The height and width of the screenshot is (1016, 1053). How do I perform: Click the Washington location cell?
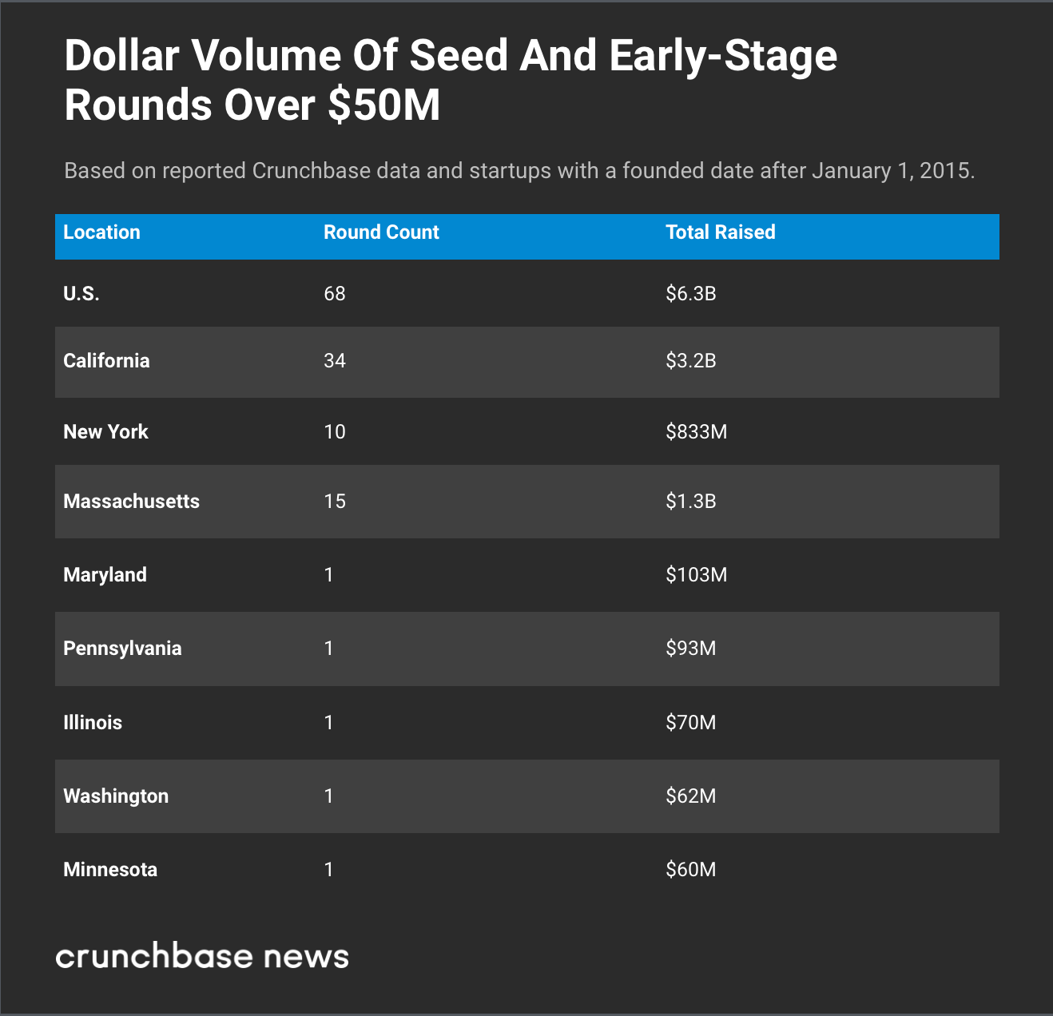116,796
